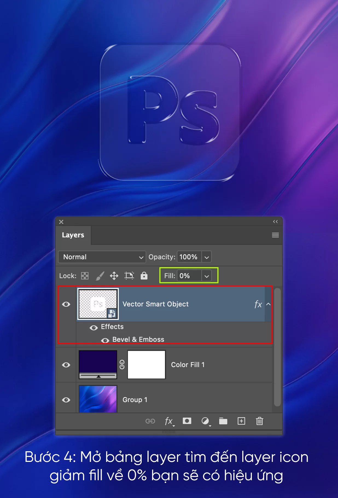Create a new group folder icon
The width and height of the screenshot is (338, 498).
pos(223,421)
